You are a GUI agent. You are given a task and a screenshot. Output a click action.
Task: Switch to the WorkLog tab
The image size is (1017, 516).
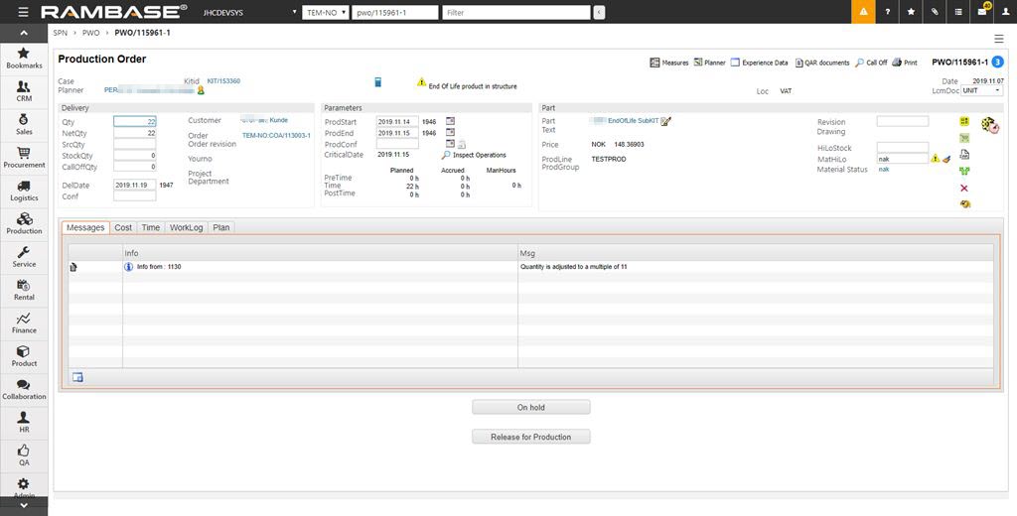tap(186, 227)
